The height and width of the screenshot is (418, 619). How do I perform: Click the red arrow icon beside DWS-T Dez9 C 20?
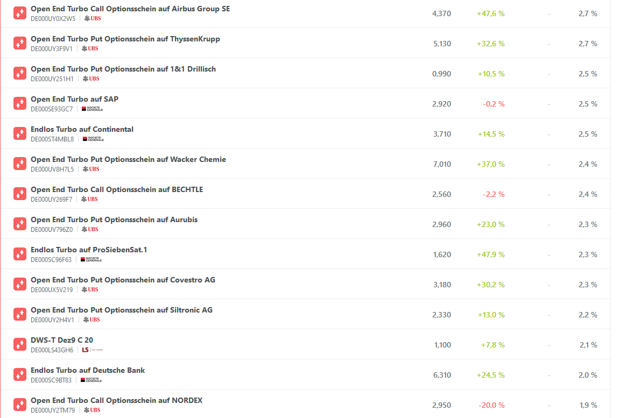click(x=20, y=345)
